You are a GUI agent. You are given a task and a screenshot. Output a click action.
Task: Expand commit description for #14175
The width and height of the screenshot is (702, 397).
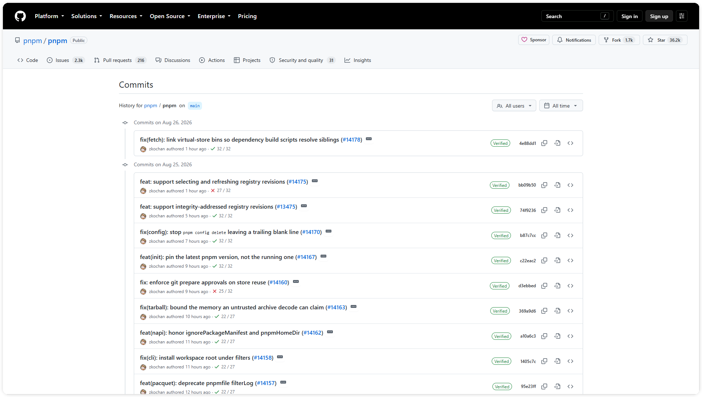tap(315, 181)
